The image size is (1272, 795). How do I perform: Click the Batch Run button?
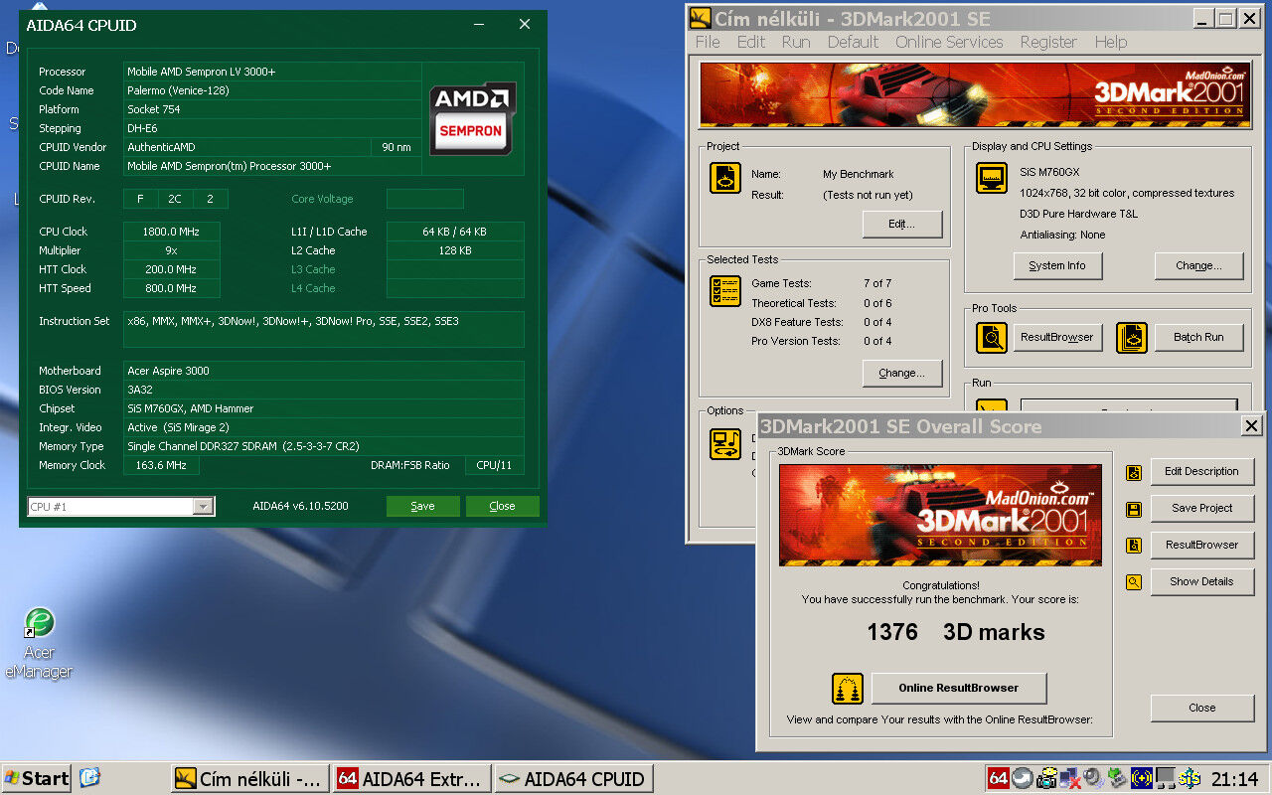pos(1198,337)
